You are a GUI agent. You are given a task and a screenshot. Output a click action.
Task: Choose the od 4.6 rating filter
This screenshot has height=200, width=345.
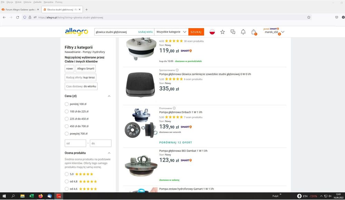click(x=67, y=189)
